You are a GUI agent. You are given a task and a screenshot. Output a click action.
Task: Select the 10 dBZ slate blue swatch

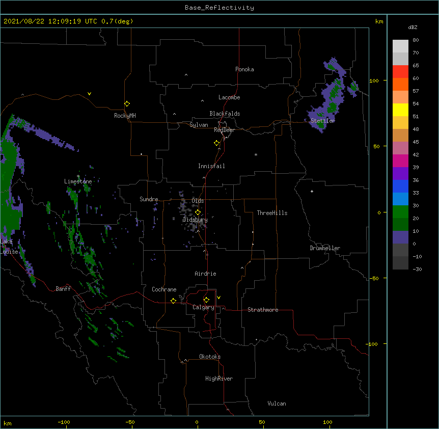click(400, 237)
